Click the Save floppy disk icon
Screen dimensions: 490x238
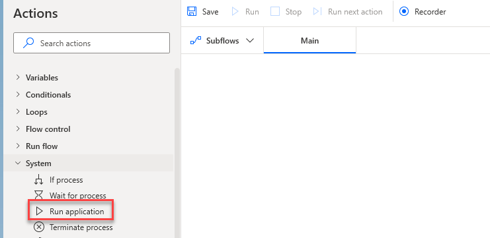[x=192, y=11]
